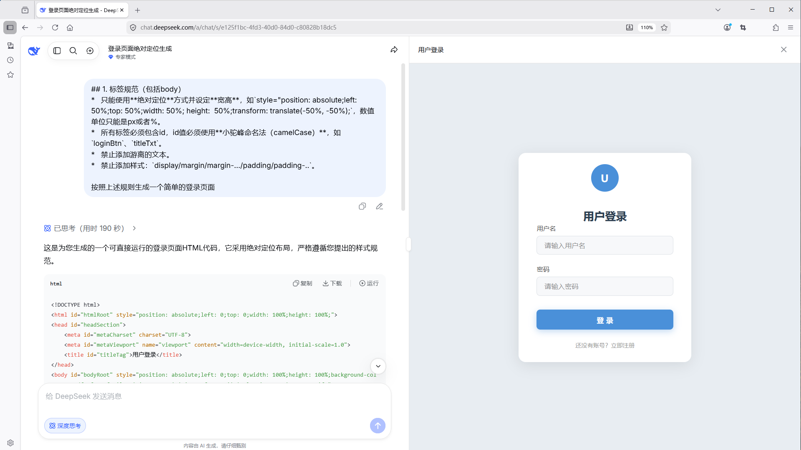The image size is (801, 450).
Task: Open the bookmarks star sidebar icon
Action: click(x=10, y=75)
